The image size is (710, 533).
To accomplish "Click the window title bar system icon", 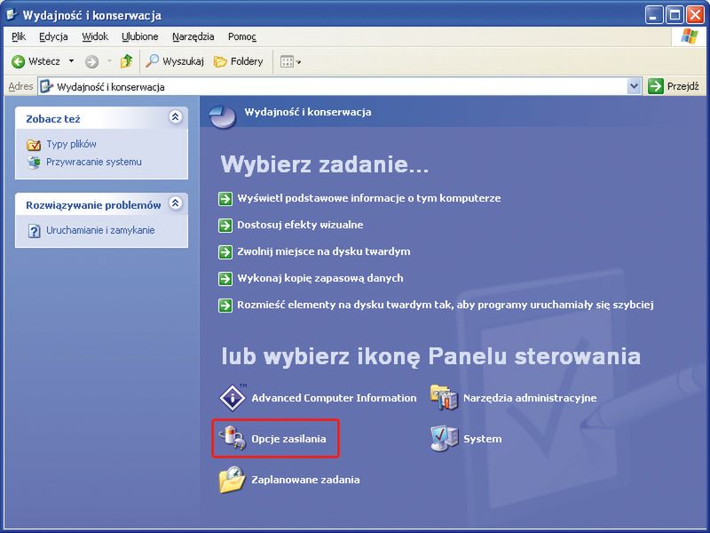I will pos(12,15).
